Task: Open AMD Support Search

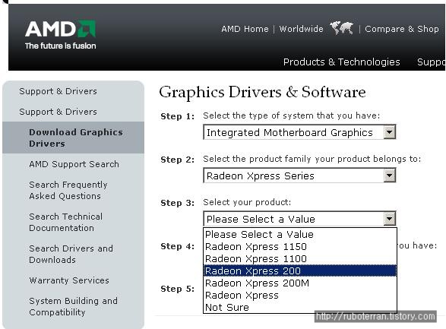Action: pos(74,164)
